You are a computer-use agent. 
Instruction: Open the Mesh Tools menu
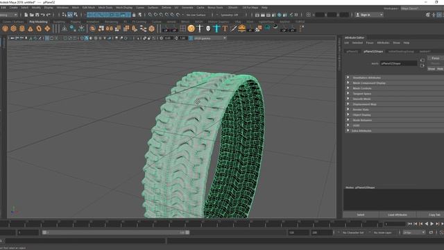coord(105,8)
